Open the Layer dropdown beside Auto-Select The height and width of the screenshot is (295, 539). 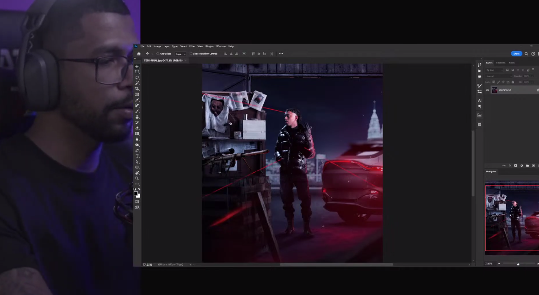180,54
